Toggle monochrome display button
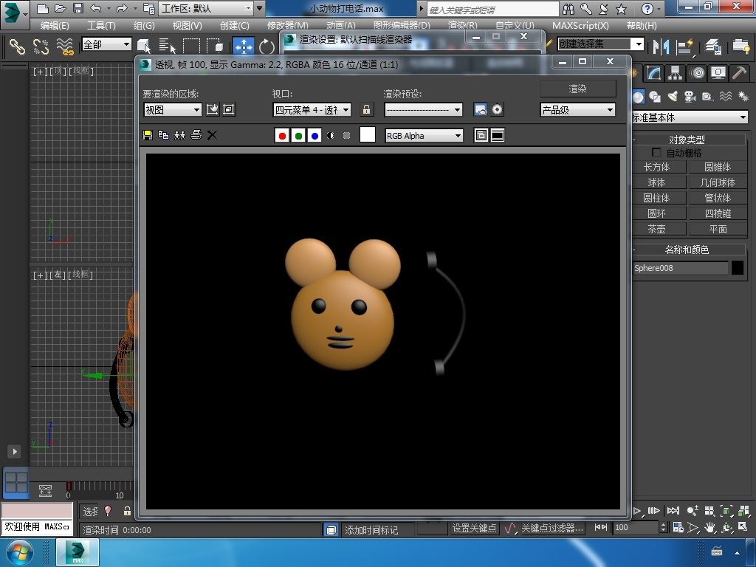Screen dimensions: 756x567 click(x=346, y=136)
